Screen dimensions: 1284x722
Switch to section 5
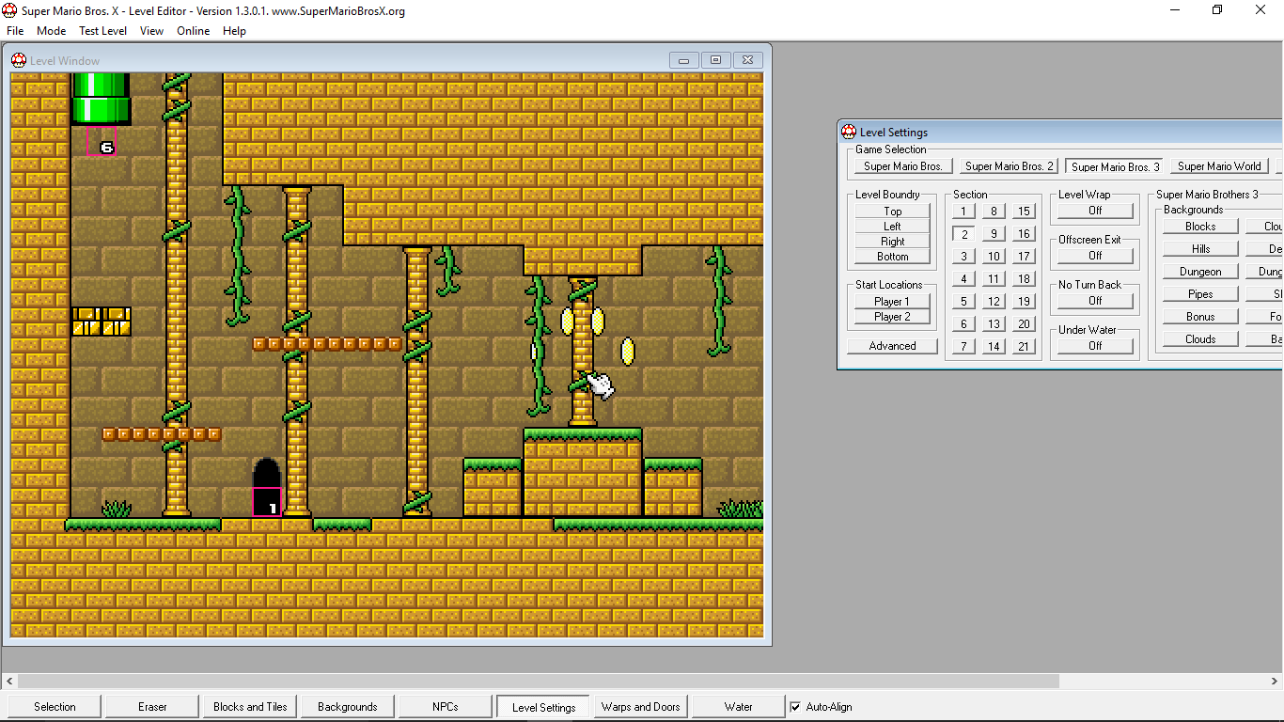(963, 302)
